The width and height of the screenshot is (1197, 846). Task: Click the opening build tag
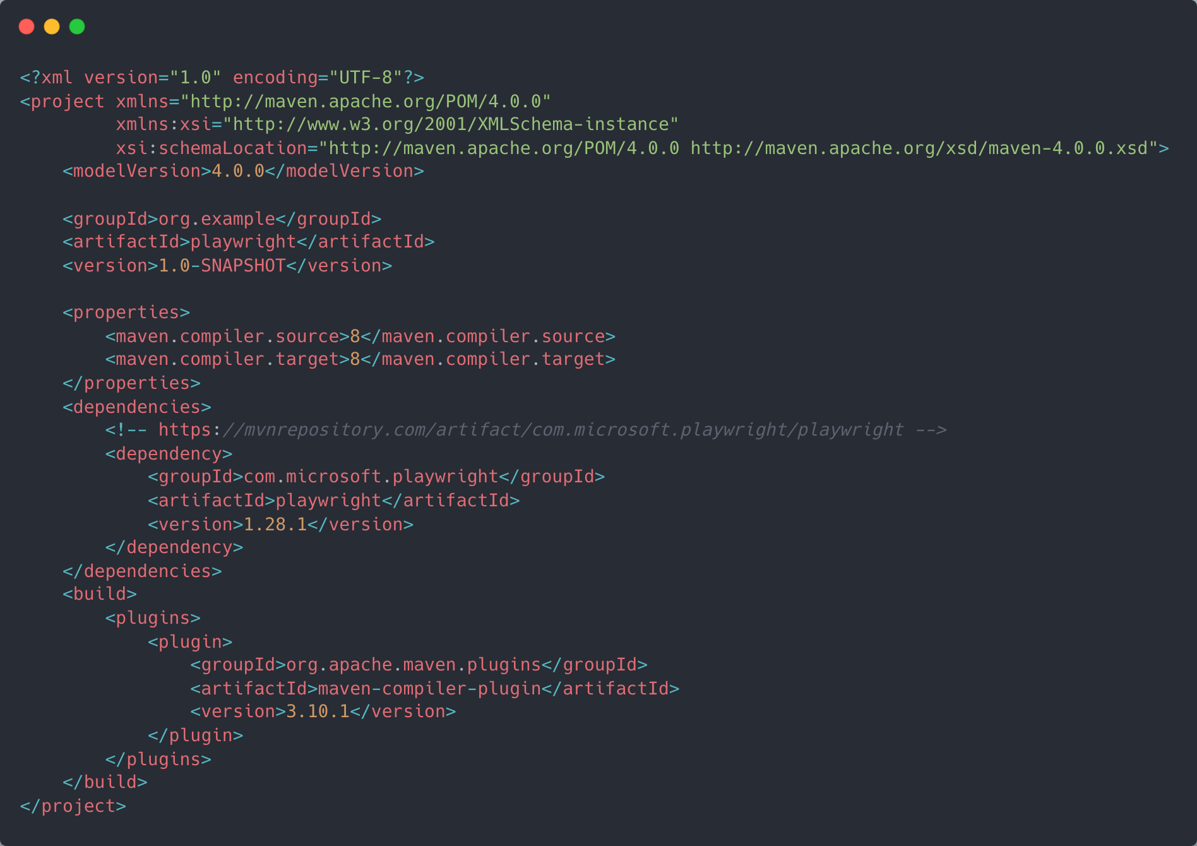point(100,594)
